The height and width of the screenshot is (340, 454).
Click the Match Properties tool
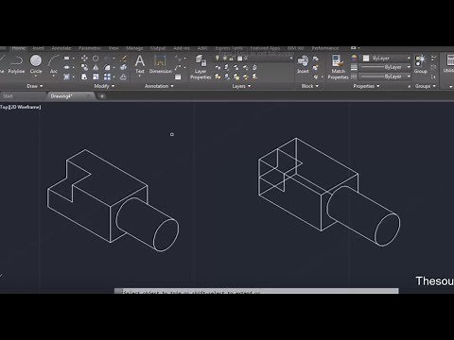tap(338, 67)
